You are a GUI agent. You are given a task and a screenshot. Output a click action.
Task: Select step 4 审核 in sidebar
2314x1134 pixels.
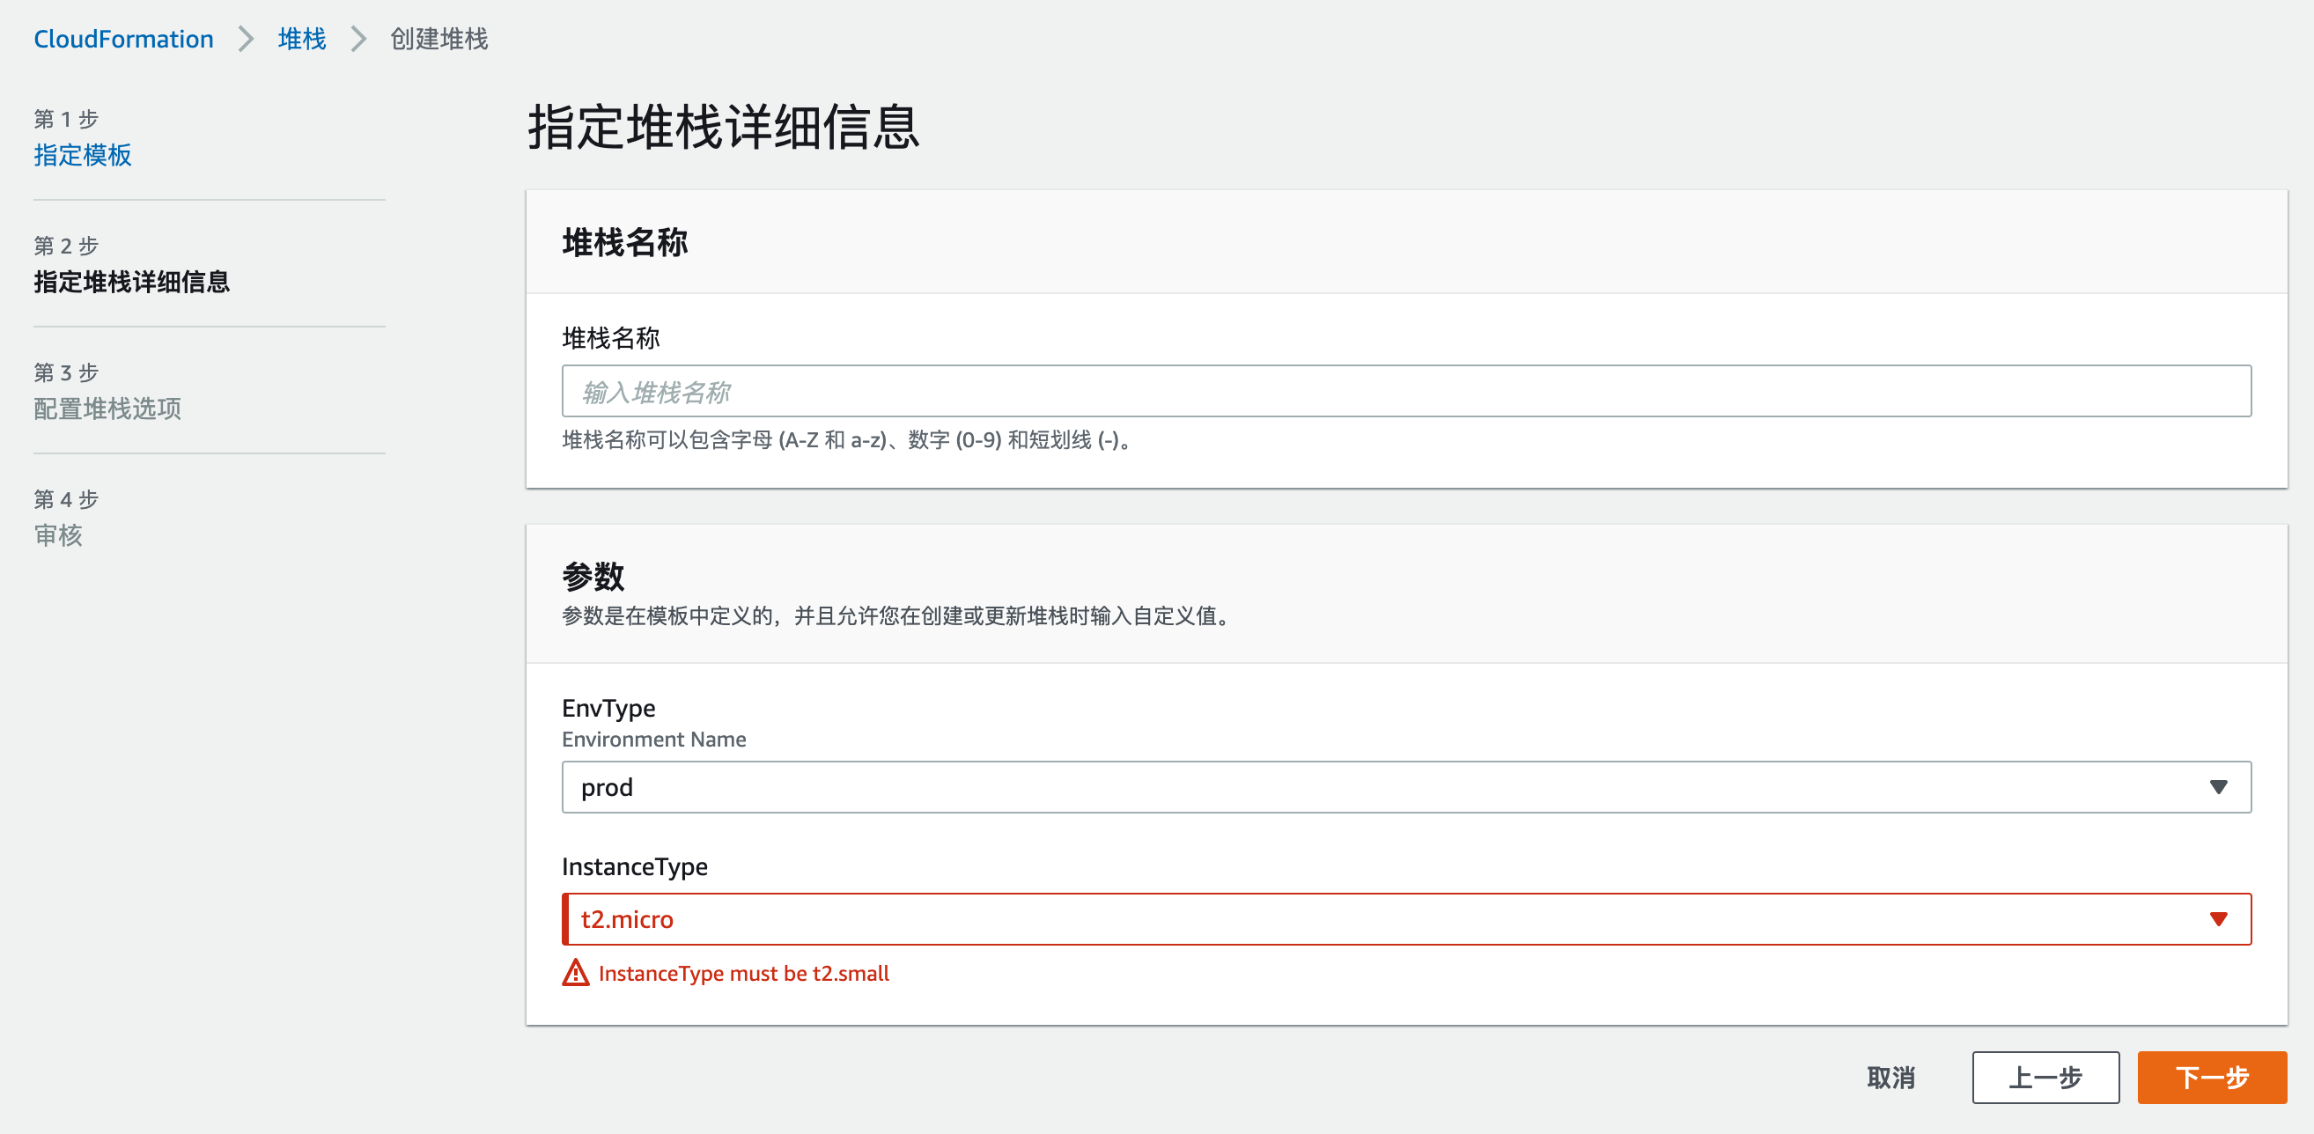58,535
